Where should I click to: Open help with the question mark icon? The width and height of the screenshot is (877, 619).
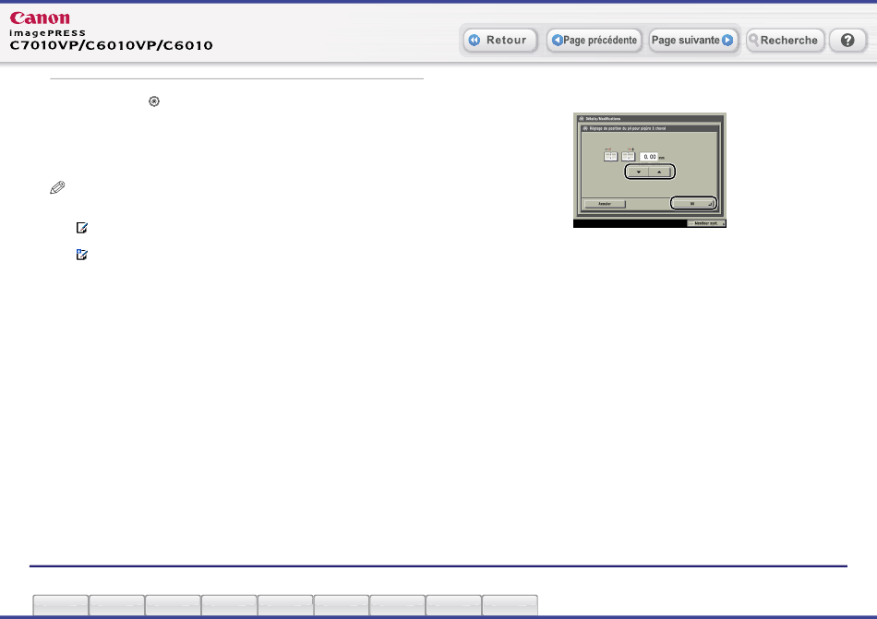pyautogui.click(x=847, y=41)
